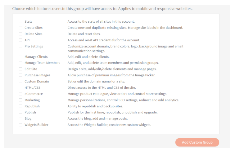The image size is (235, 152).
Task: Select the Republish checkbox
Action: [20, 106]
